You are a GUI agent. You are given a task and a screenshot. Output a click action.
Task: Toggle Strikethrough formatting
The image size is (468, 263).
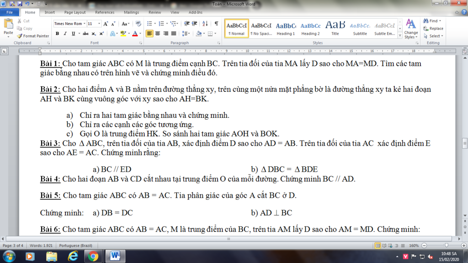click(x=85, y=34)
